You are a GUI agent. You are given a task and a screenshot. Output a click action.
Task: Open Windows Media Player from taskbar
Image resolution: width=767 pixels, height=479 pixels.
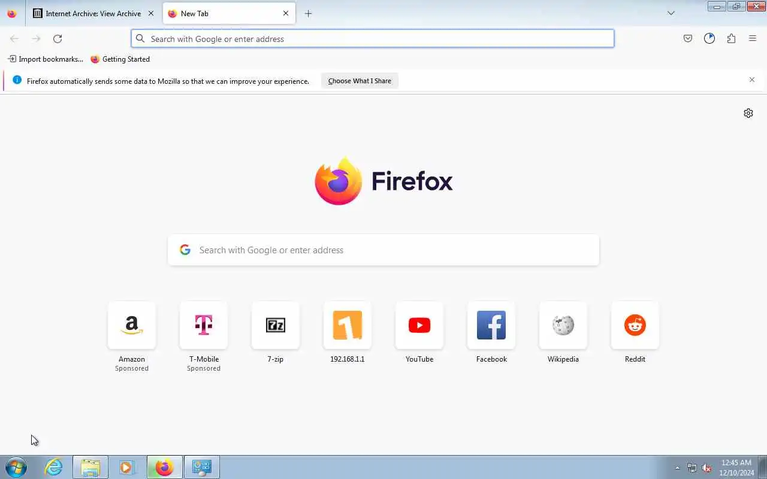pos(127,467)
